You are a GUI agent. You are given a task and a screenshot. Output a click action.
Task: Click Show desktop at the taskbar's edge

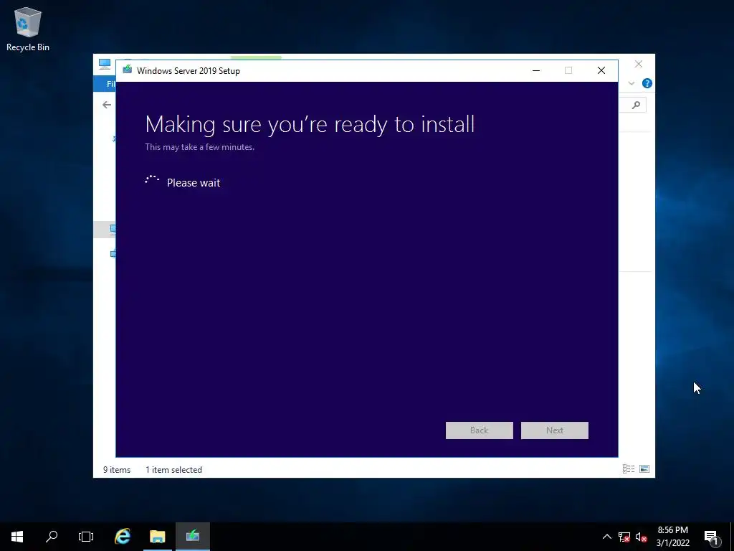(x=732, y=537)
